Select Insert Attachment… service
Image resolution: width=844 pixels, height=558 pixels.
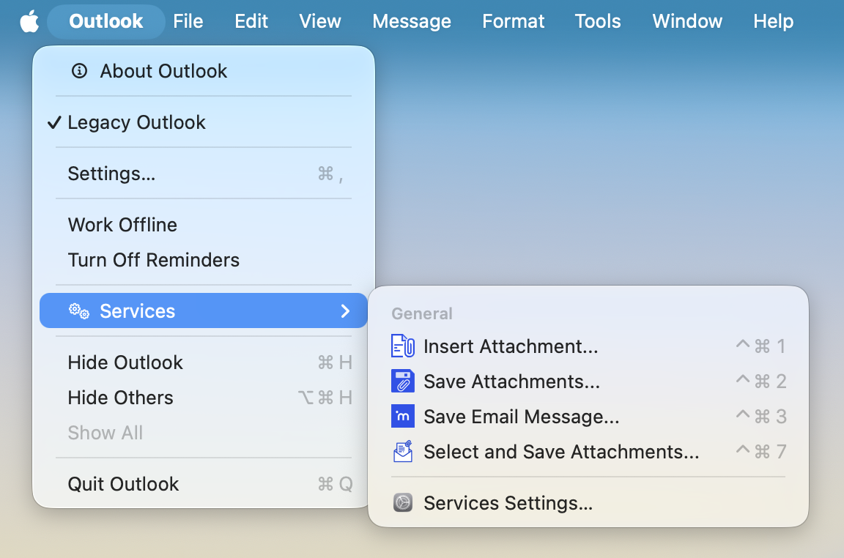(x=588, y=346)
